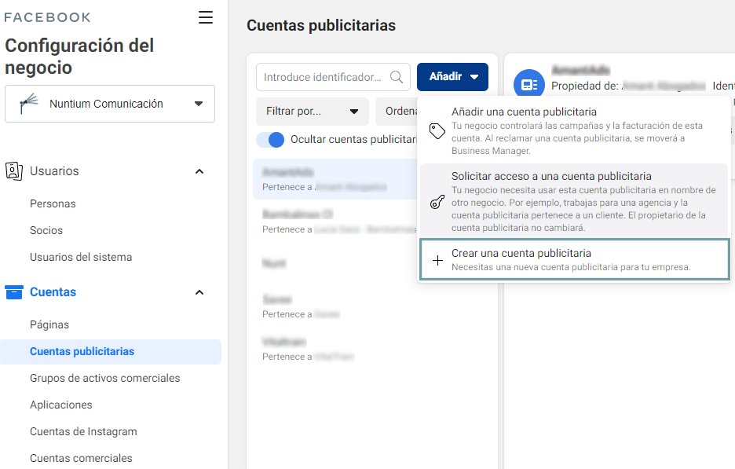Toggle the Ocultar cuentas publicitarias switch
Image resolution: width=735 pixels, height=469 pixels.
(270, 140)
